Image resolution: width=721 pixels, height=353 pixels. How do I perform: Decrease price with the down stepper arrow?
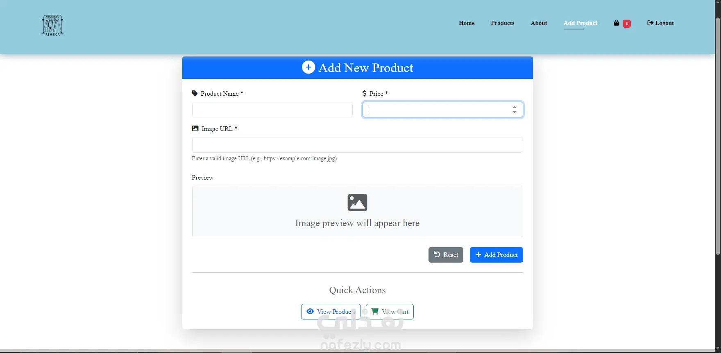[514, 112]
